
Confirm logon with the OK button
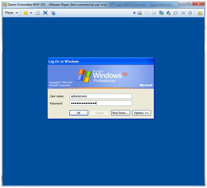79,113
